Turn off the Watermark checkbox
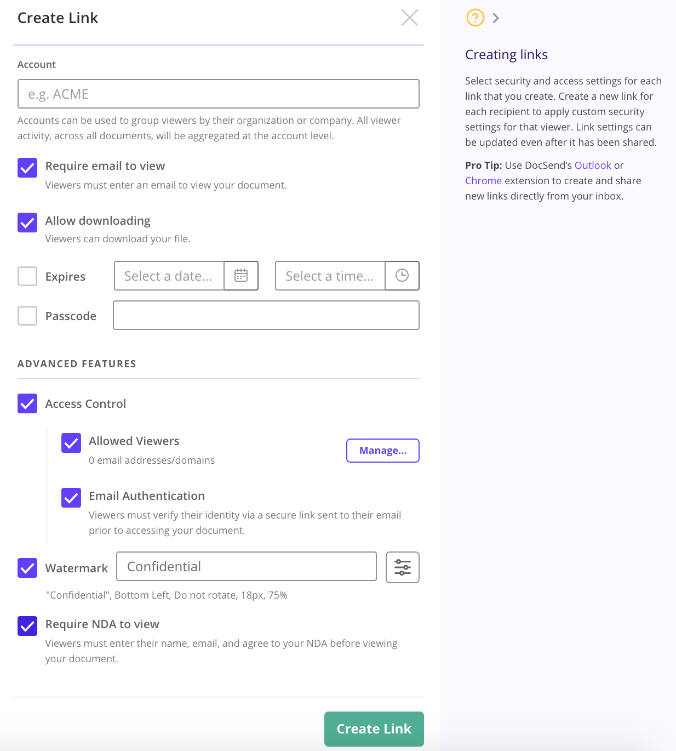This screenshot has width=676, height=751. 27,568
